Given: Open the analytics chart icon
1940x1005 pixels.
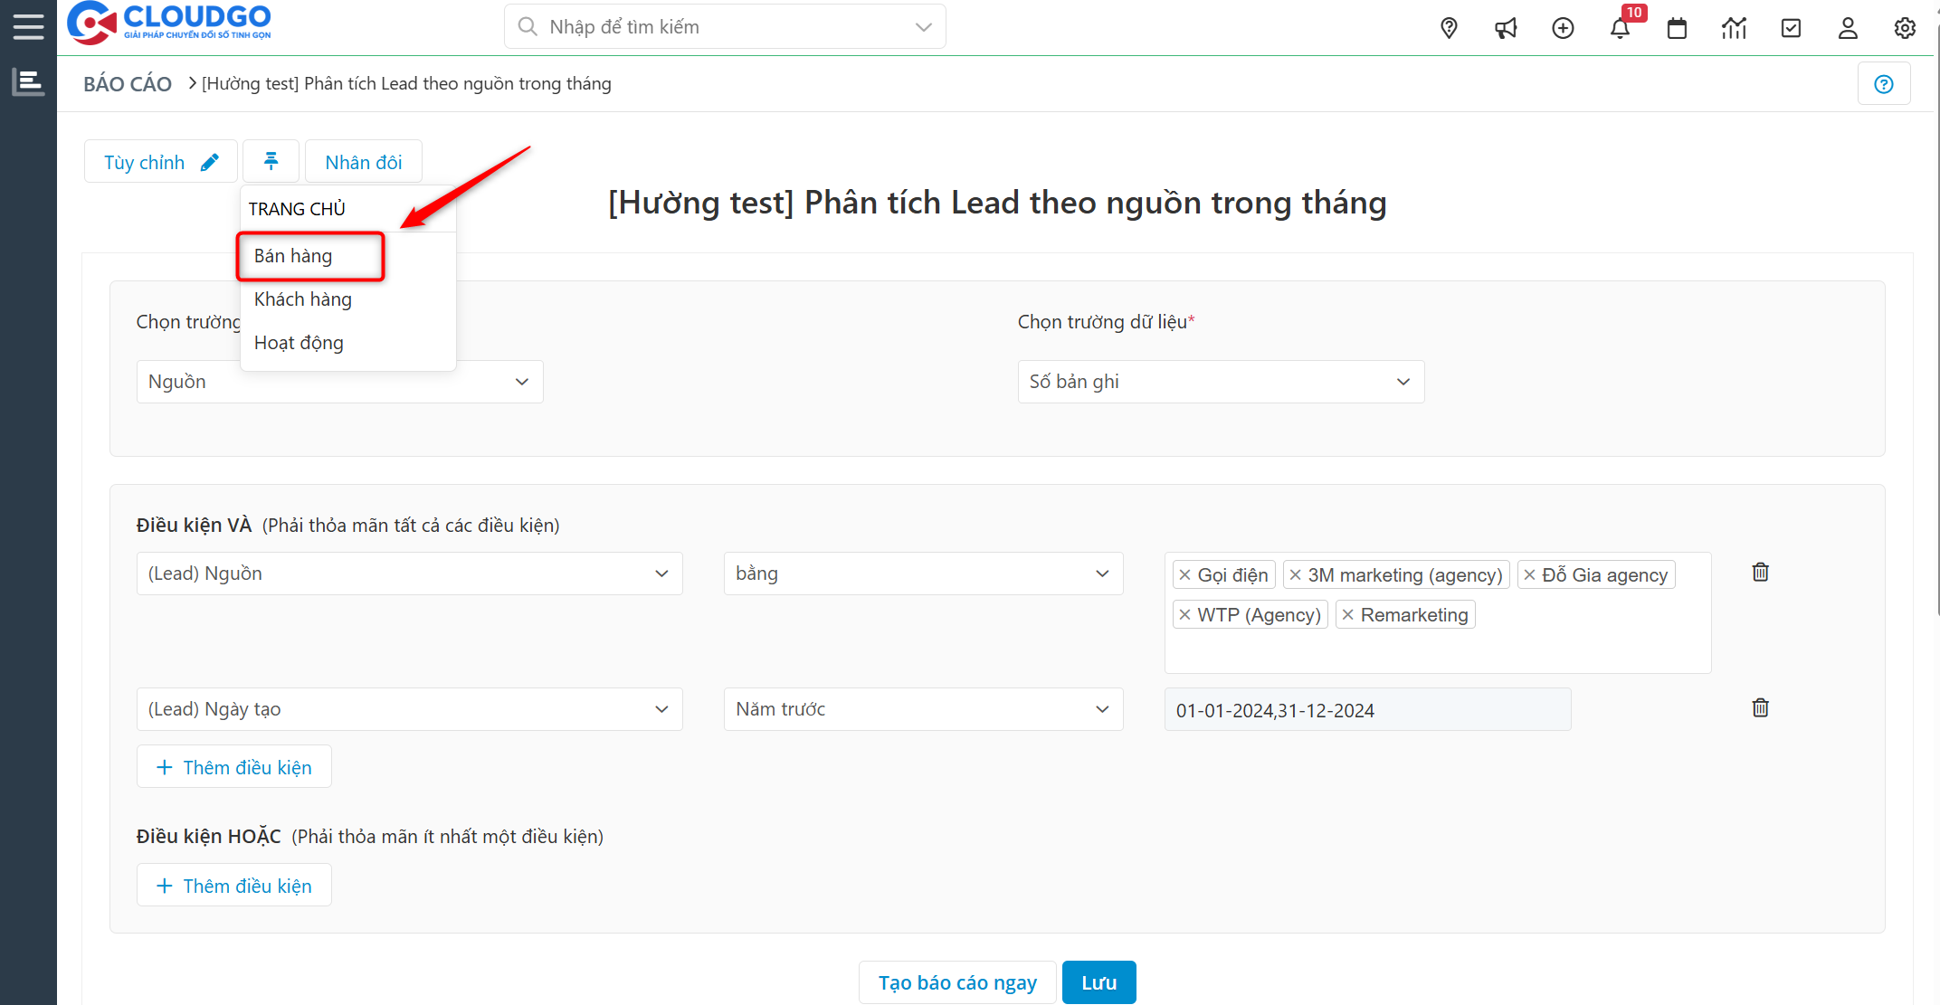Looking at the screenshot, I should coord(1734,27).
